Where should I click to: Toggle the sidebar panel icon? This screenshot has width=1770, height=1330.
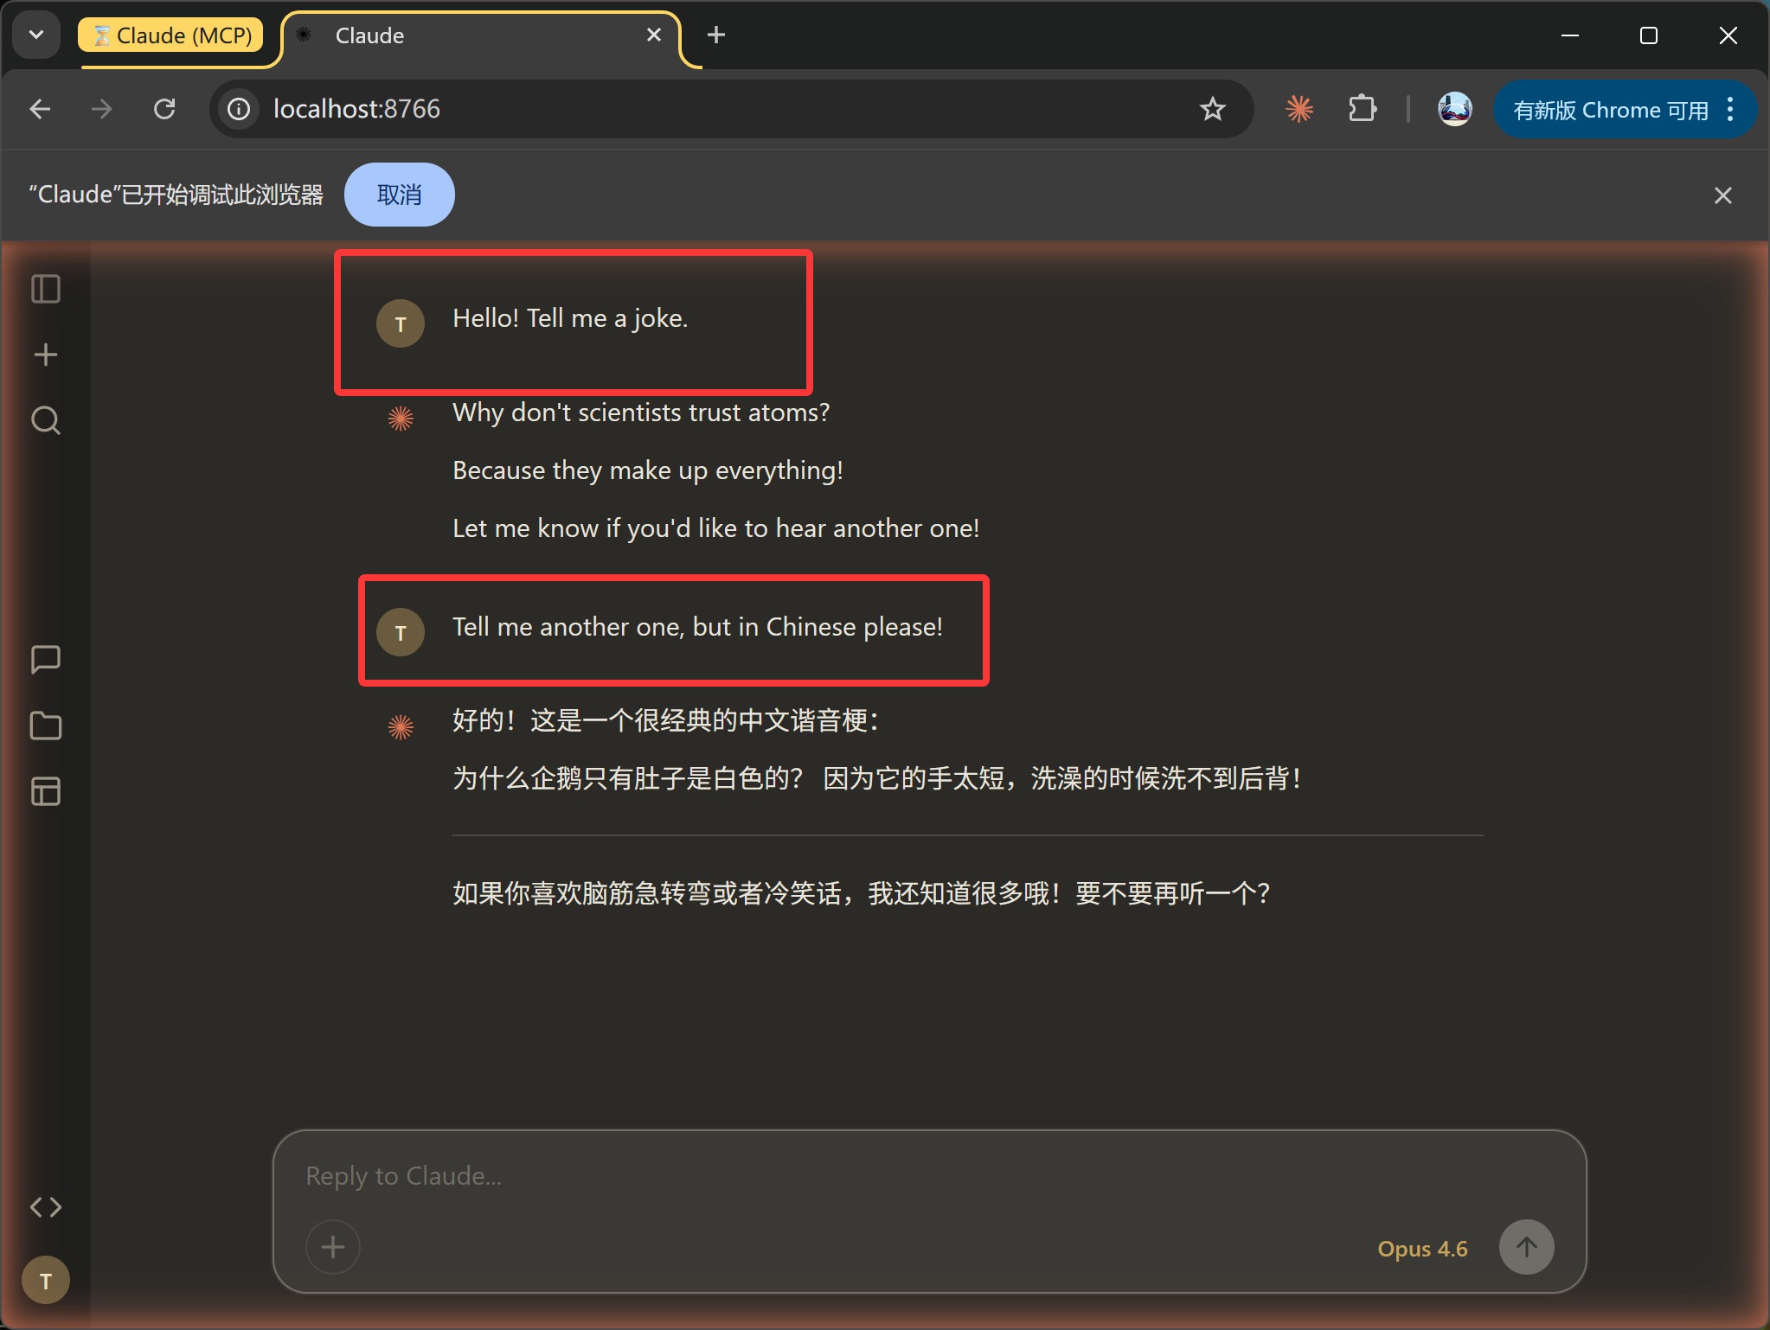click(x=46, y=289)
